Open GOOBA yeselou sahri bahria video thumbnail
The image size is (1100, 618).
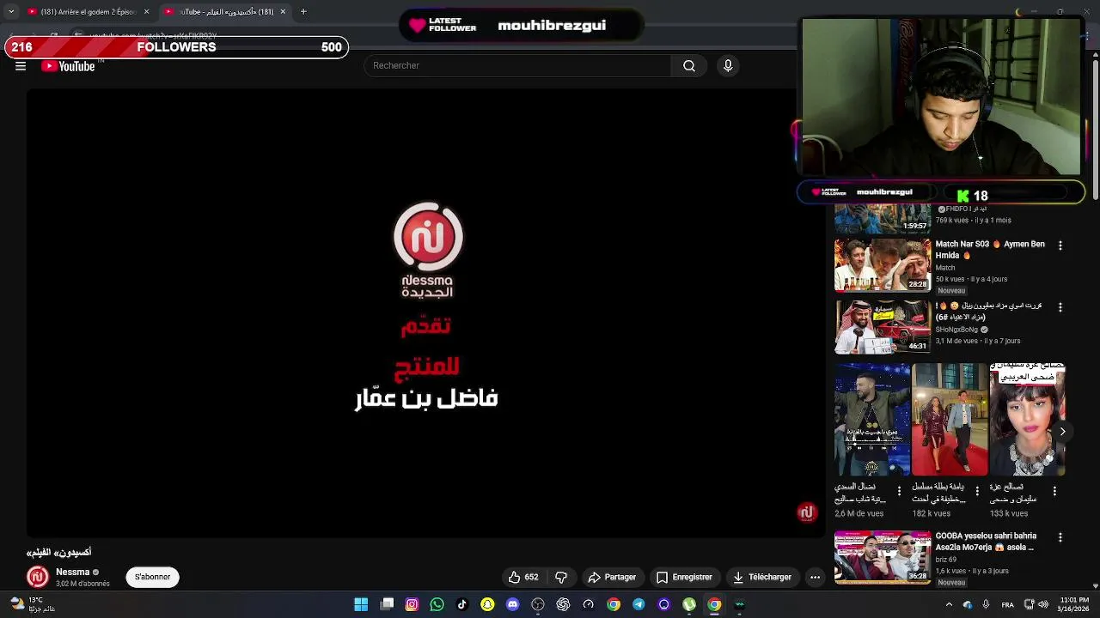[883, 557]
